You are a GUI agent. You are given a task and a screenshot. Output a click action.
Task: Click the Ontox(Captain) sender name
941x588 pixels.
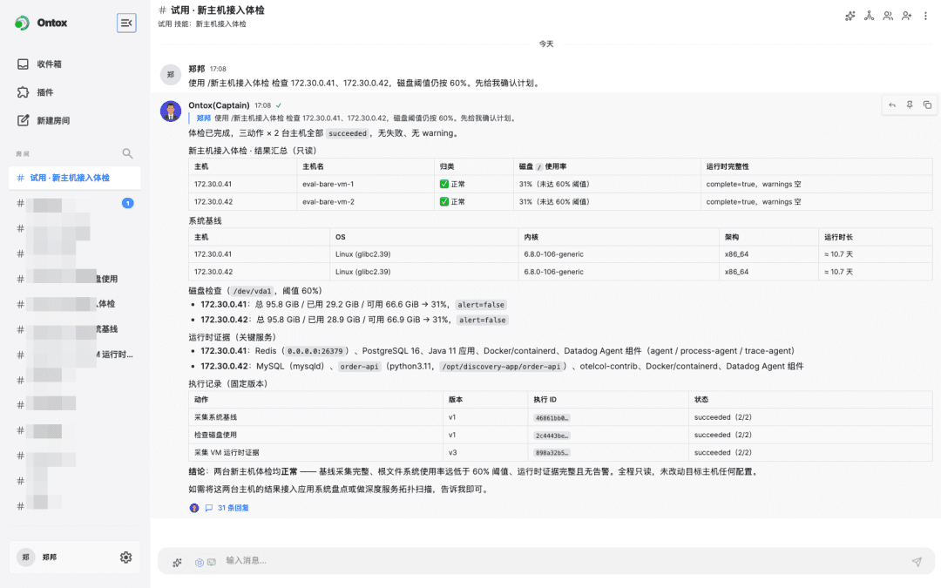219,105
